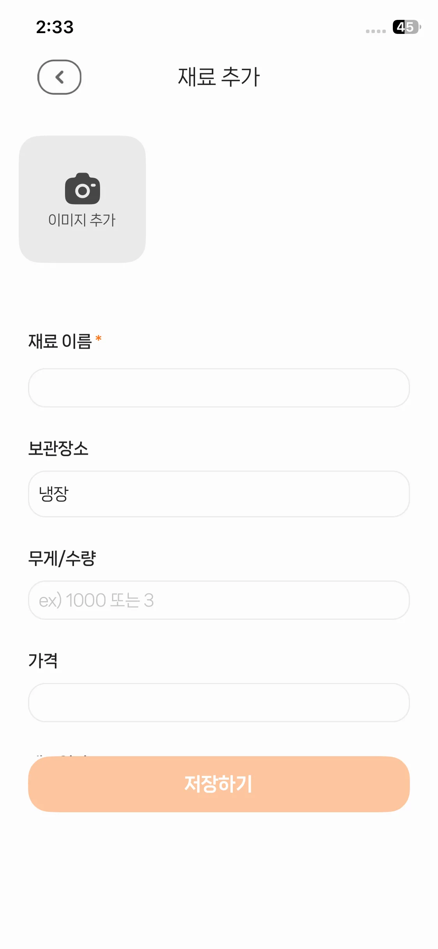
Task: Focus the 가격 price input field
Action: point(219,702)
